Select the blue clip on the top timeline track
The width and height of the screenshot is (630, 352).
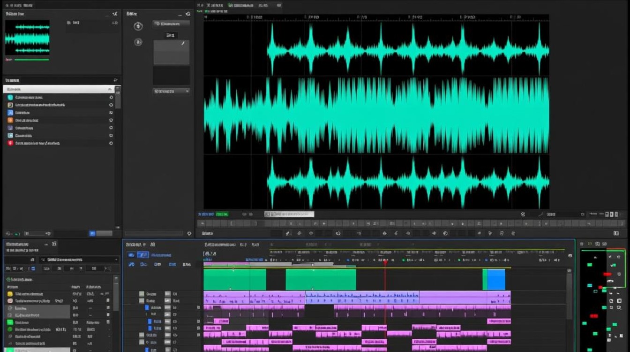point(496,280)
